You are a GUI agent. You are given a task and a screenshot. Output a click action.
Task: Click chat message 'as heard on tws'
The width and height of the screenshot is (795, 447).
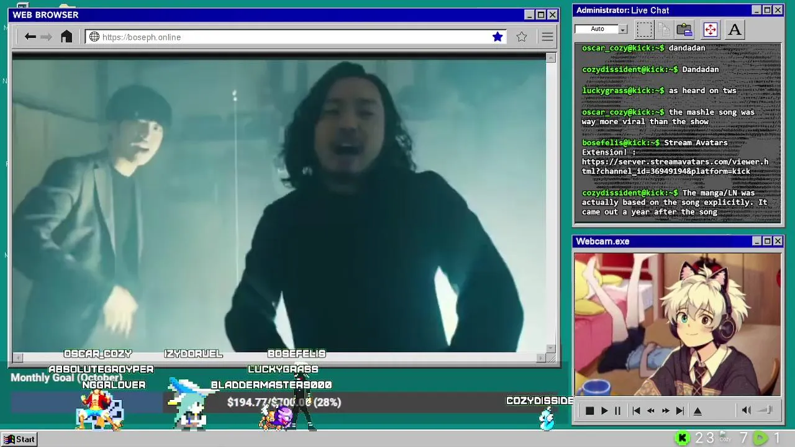point(702,91)
